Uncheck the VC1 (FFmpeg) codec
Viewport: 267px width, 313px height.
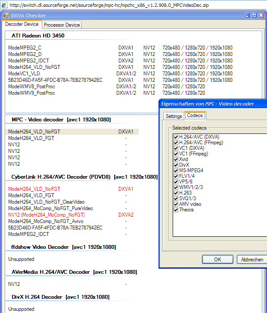[176, 154]
